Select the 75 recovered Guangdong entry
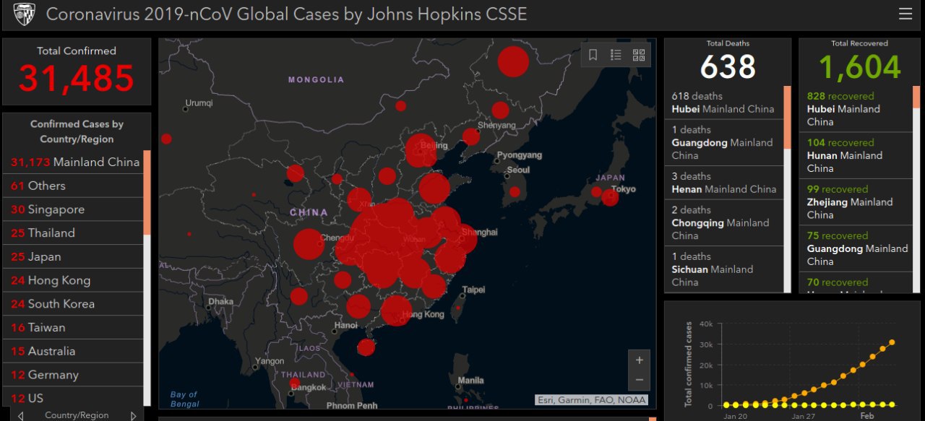 (857, 248)
